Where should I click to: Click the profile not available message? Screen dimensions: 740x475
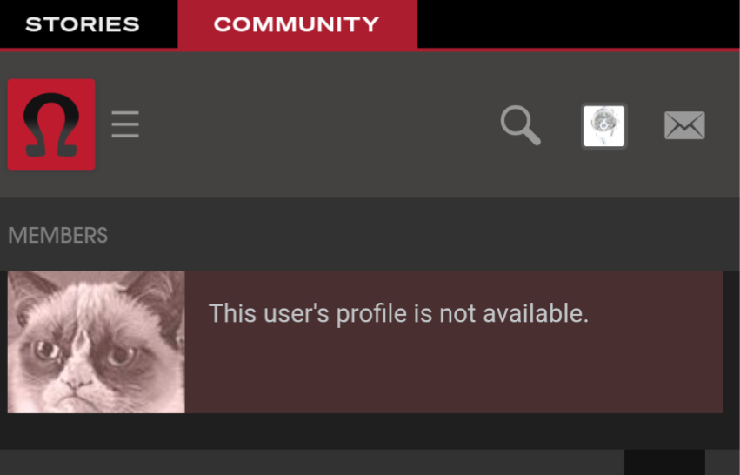click(x=399, y=313)
